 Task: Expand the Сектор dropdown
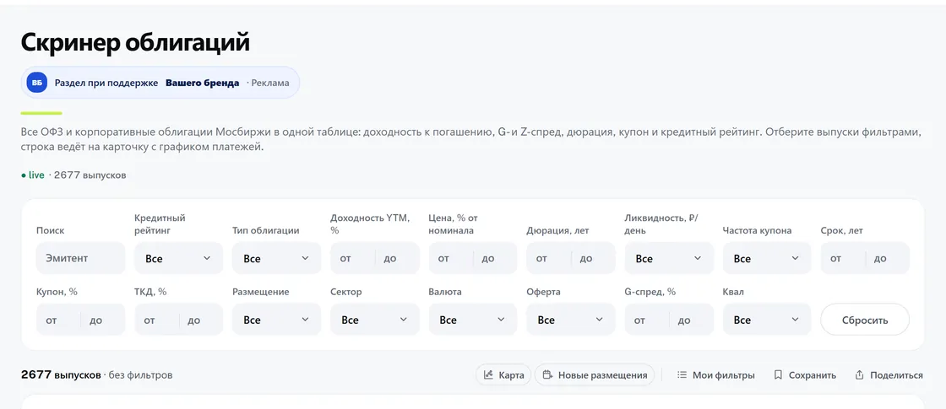tap(375, 320)
